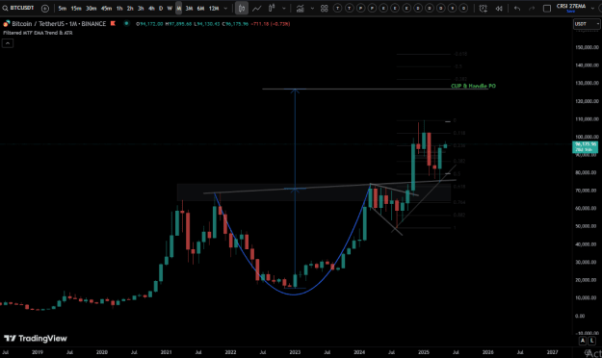Viewport: 602px width, 358px height.
Task: Collapse the indicator legend chevron
Action: 8,43
